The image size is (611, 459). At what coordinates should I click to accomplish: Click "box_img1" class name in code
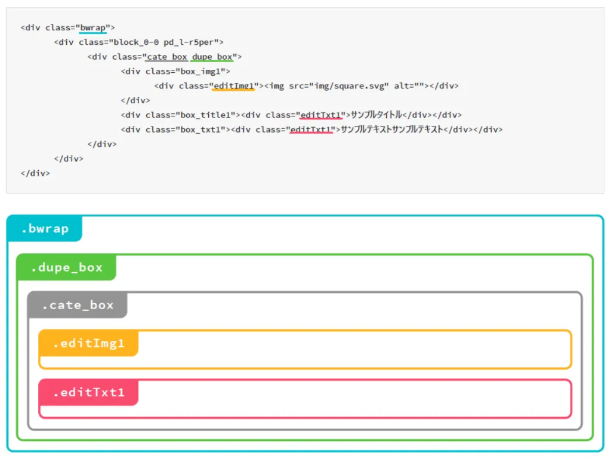click(200, 72)
